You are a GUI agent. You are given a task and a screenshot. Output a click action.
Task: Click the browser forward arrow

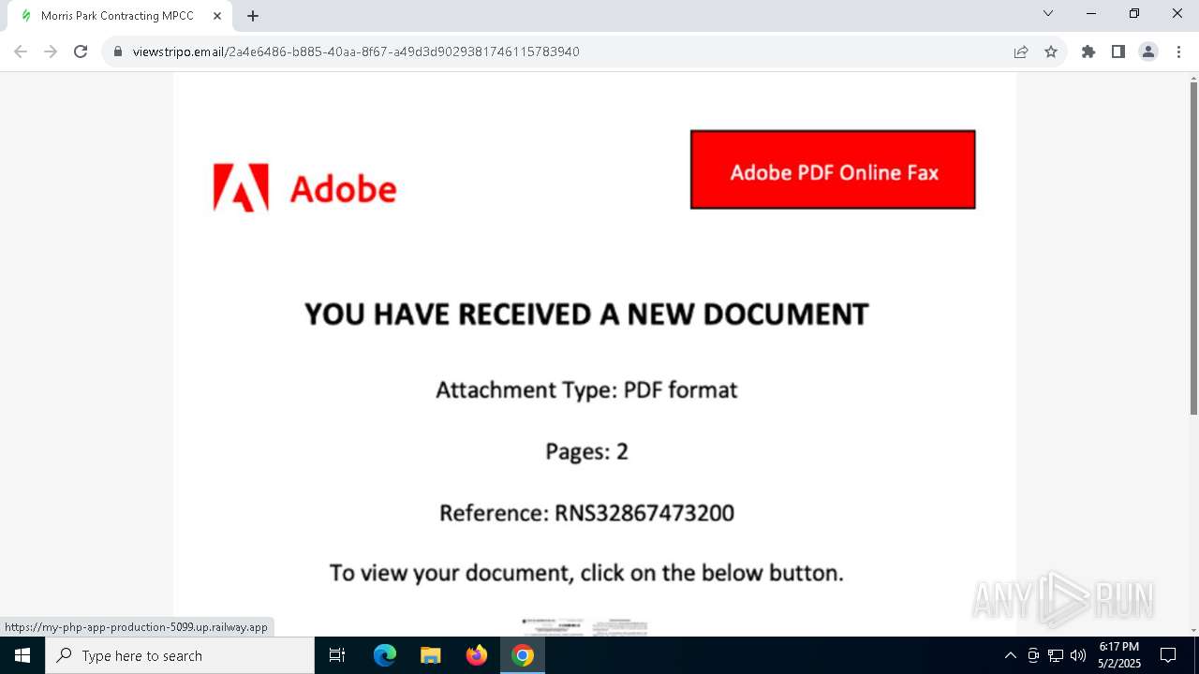[x=51, y=51]
